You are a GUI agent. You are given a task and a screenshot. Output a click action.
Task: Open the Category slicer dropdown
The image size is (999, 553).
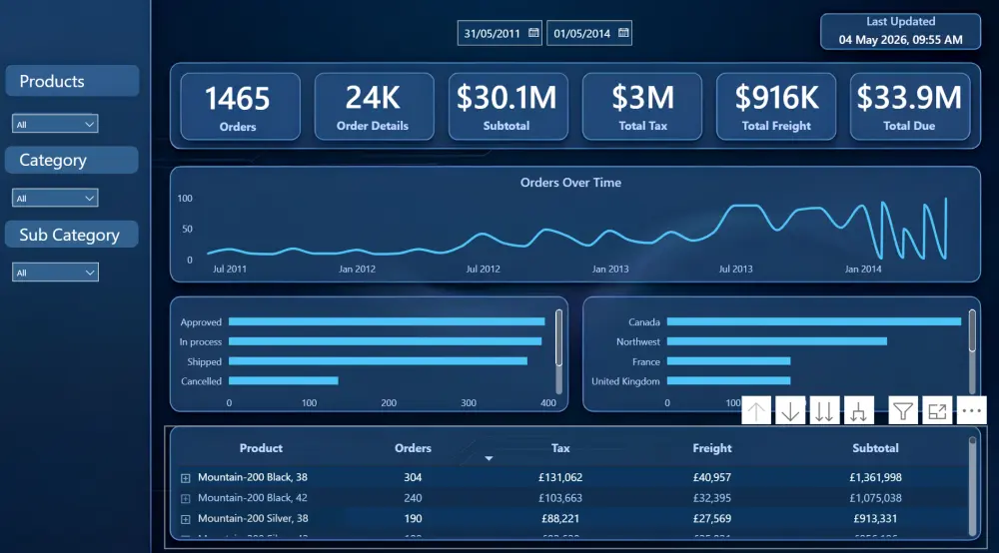pyautogui.click(x=55, y=198)
